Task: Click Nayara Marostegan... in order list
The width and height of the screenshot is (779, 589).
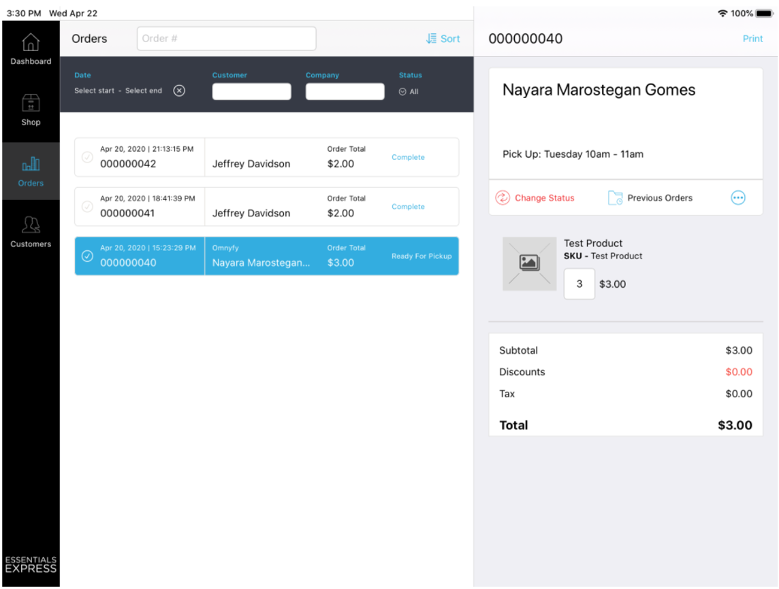Action: pyautogui.click(x=261, y=263)
